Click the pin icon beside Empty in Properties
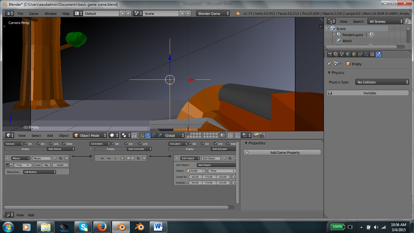 tap(329, 64)
